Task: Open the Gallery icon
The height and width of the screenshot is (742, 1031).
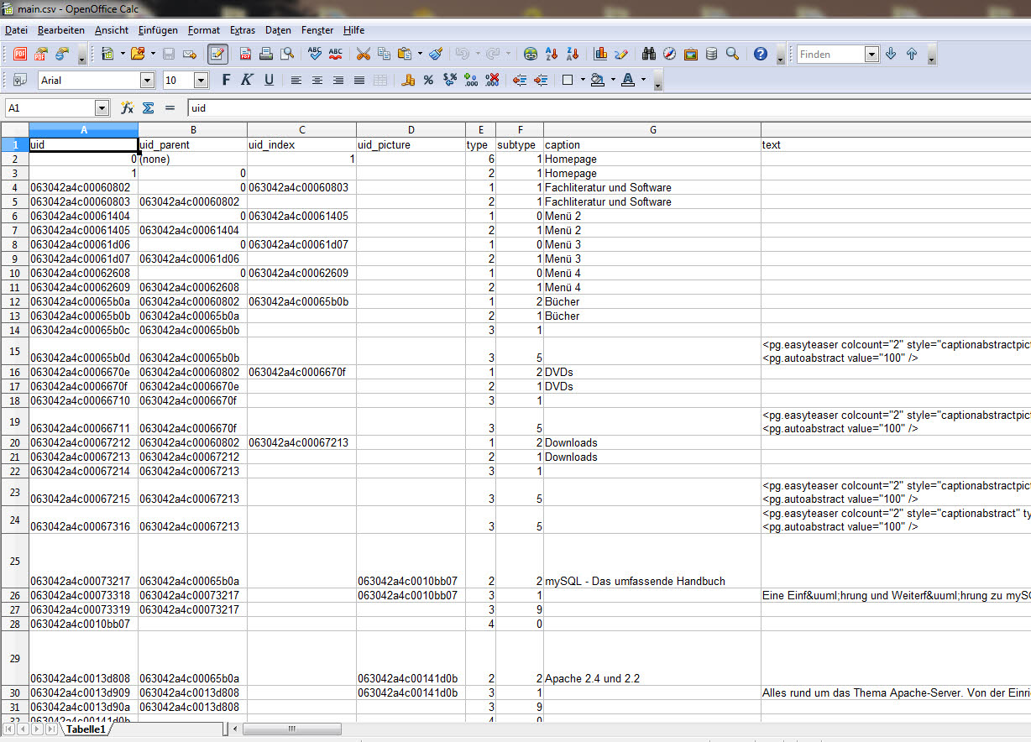Action: point(690,54)
